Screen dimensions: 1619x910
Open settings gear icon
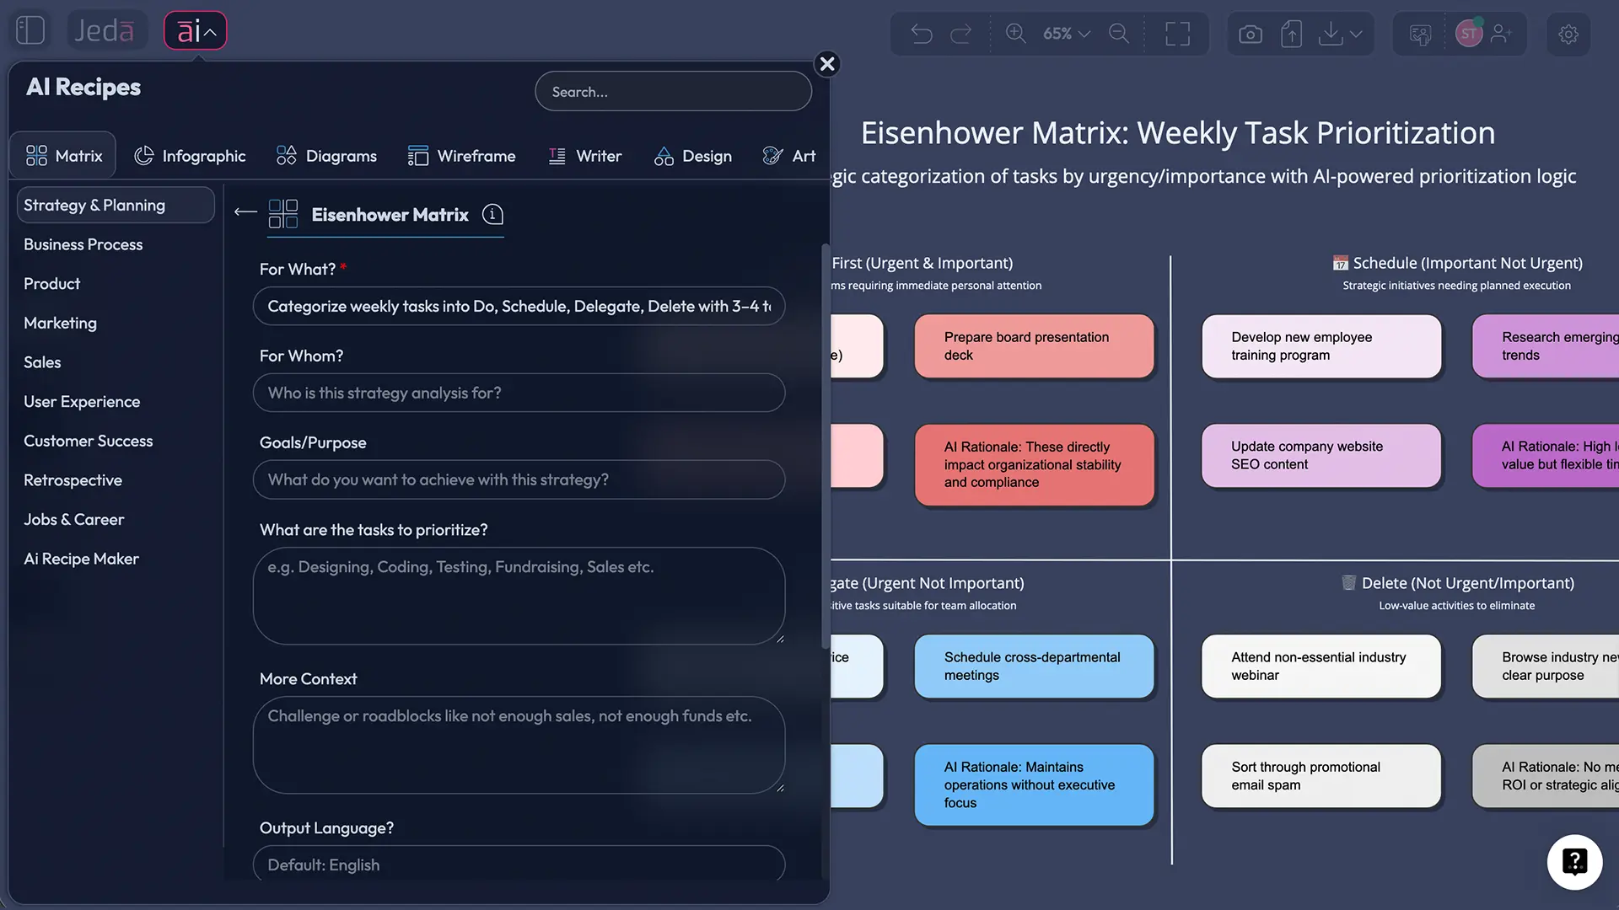click(x=1568, y=34)
